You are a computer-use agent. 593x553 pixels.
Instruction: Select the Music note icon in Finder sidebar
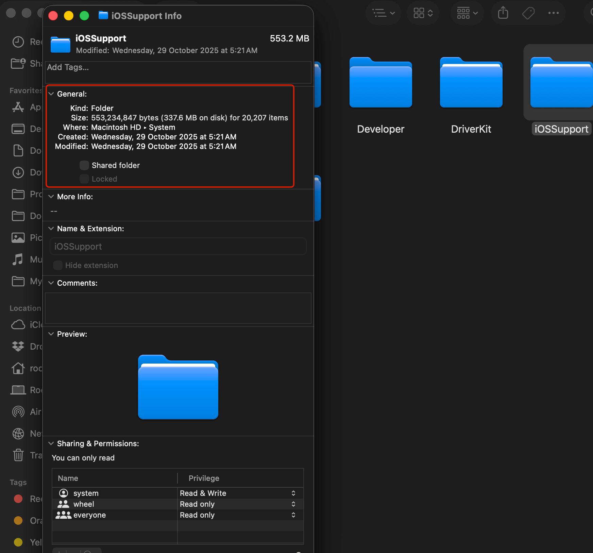[18, 259]
